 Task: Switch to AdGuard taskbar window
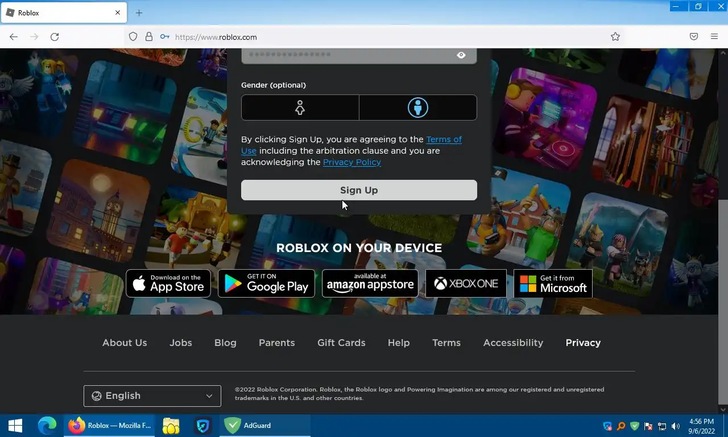(x=265, y=426)
